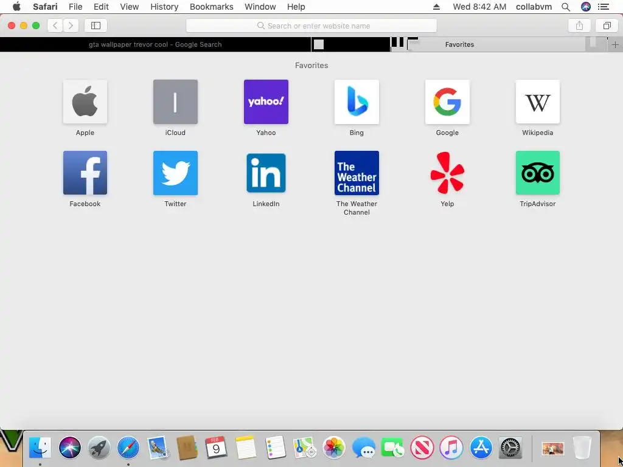Open the Window menu
The height and width of the screenshot is (467, 623).
pos(260,7)
